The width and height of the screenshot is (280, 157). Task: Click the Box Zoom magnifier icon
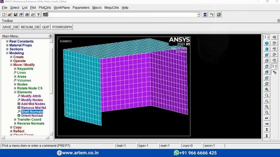click(x=267, y=95)
